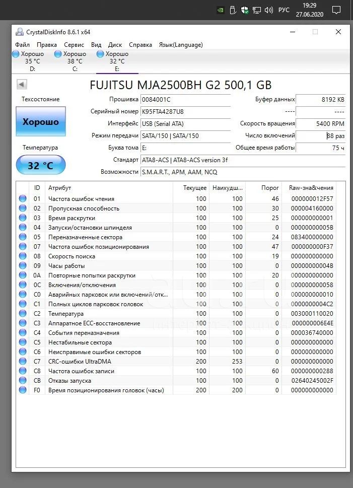353x488 pixels.
Task: Click Стандарт field ATA8-ACS
Action: pyautogui.click(x=243, y=160)
